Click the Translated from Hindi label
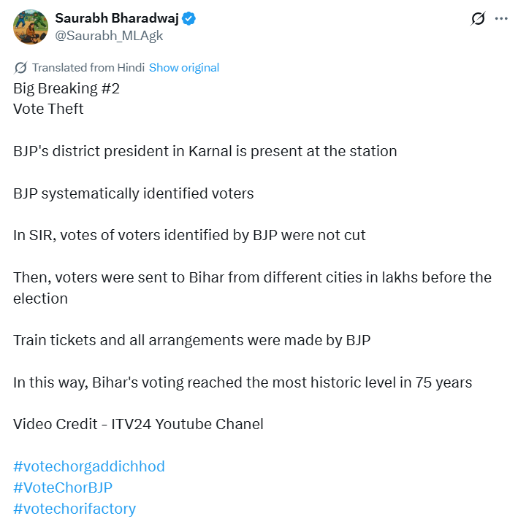Viewport: 518px width, 524px height. 88,68
